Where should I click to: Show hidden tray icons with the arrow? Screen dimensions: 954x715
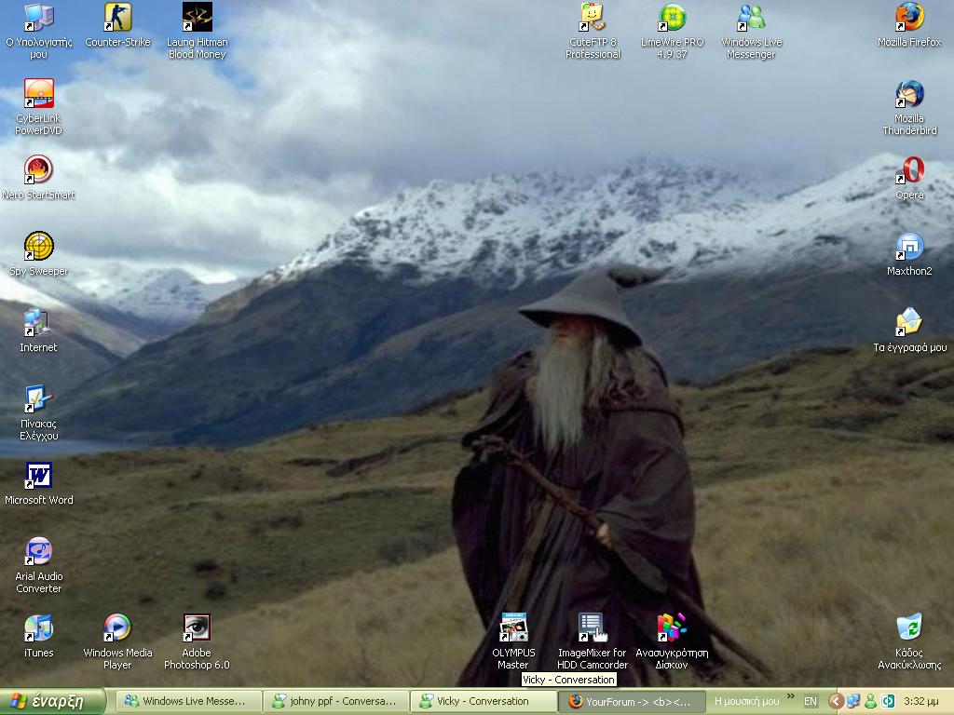click(837, 702)
